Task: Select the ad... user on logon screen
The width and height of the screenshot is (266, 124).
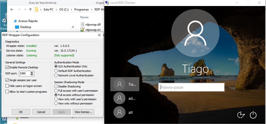Action: (125, 98)
